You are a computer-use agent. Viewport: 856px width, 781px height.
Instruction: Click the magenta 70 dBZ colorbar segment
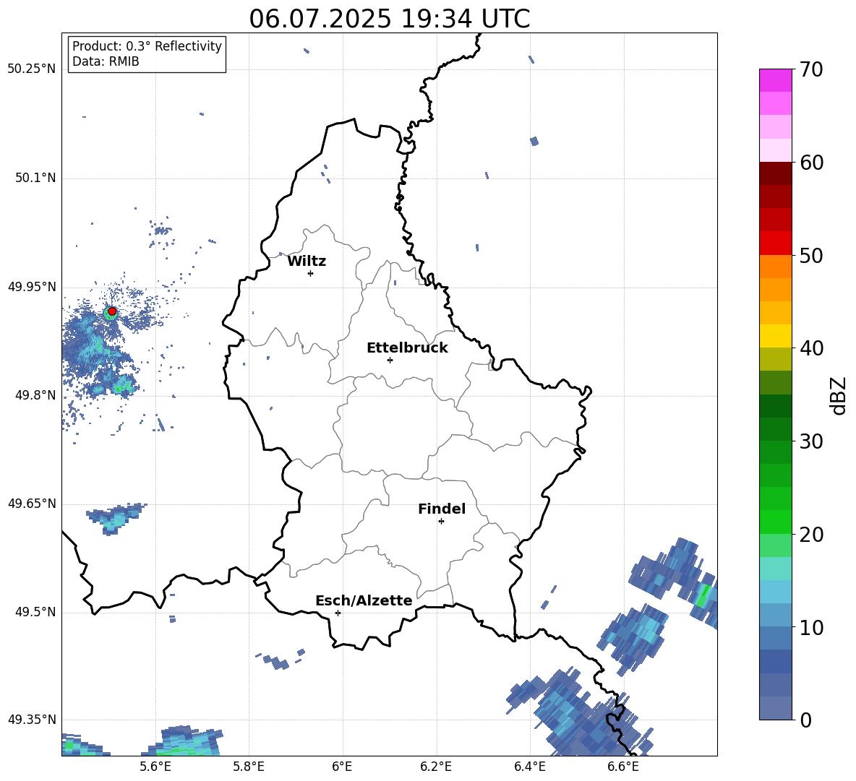(x=775, y=80)
